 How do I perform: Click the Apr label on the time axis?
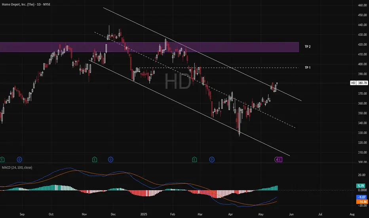[x=230, y=214]
